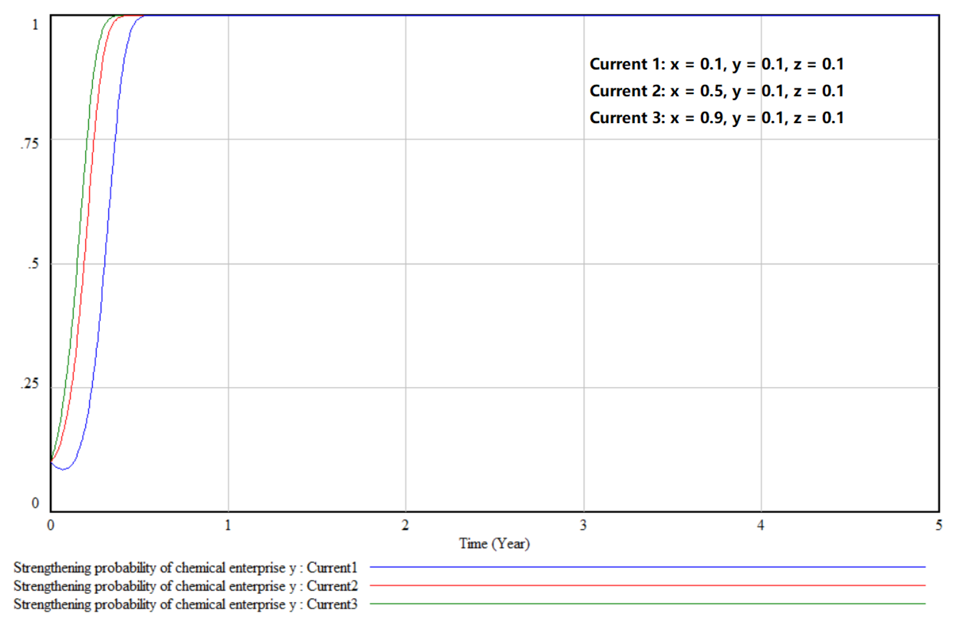
Task: Click x-axis tick label 3
Action: point(583,525)
